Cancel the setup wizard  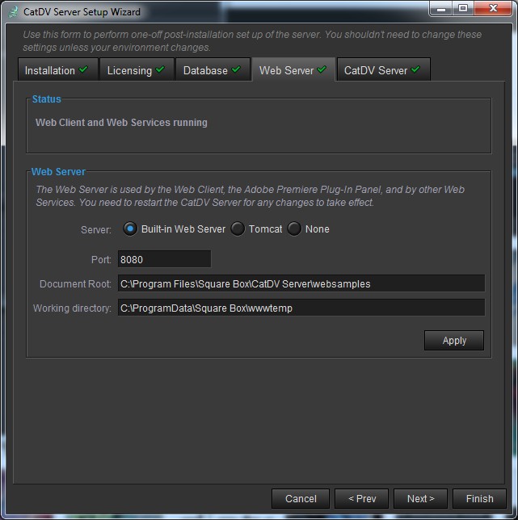click(301, 498)
